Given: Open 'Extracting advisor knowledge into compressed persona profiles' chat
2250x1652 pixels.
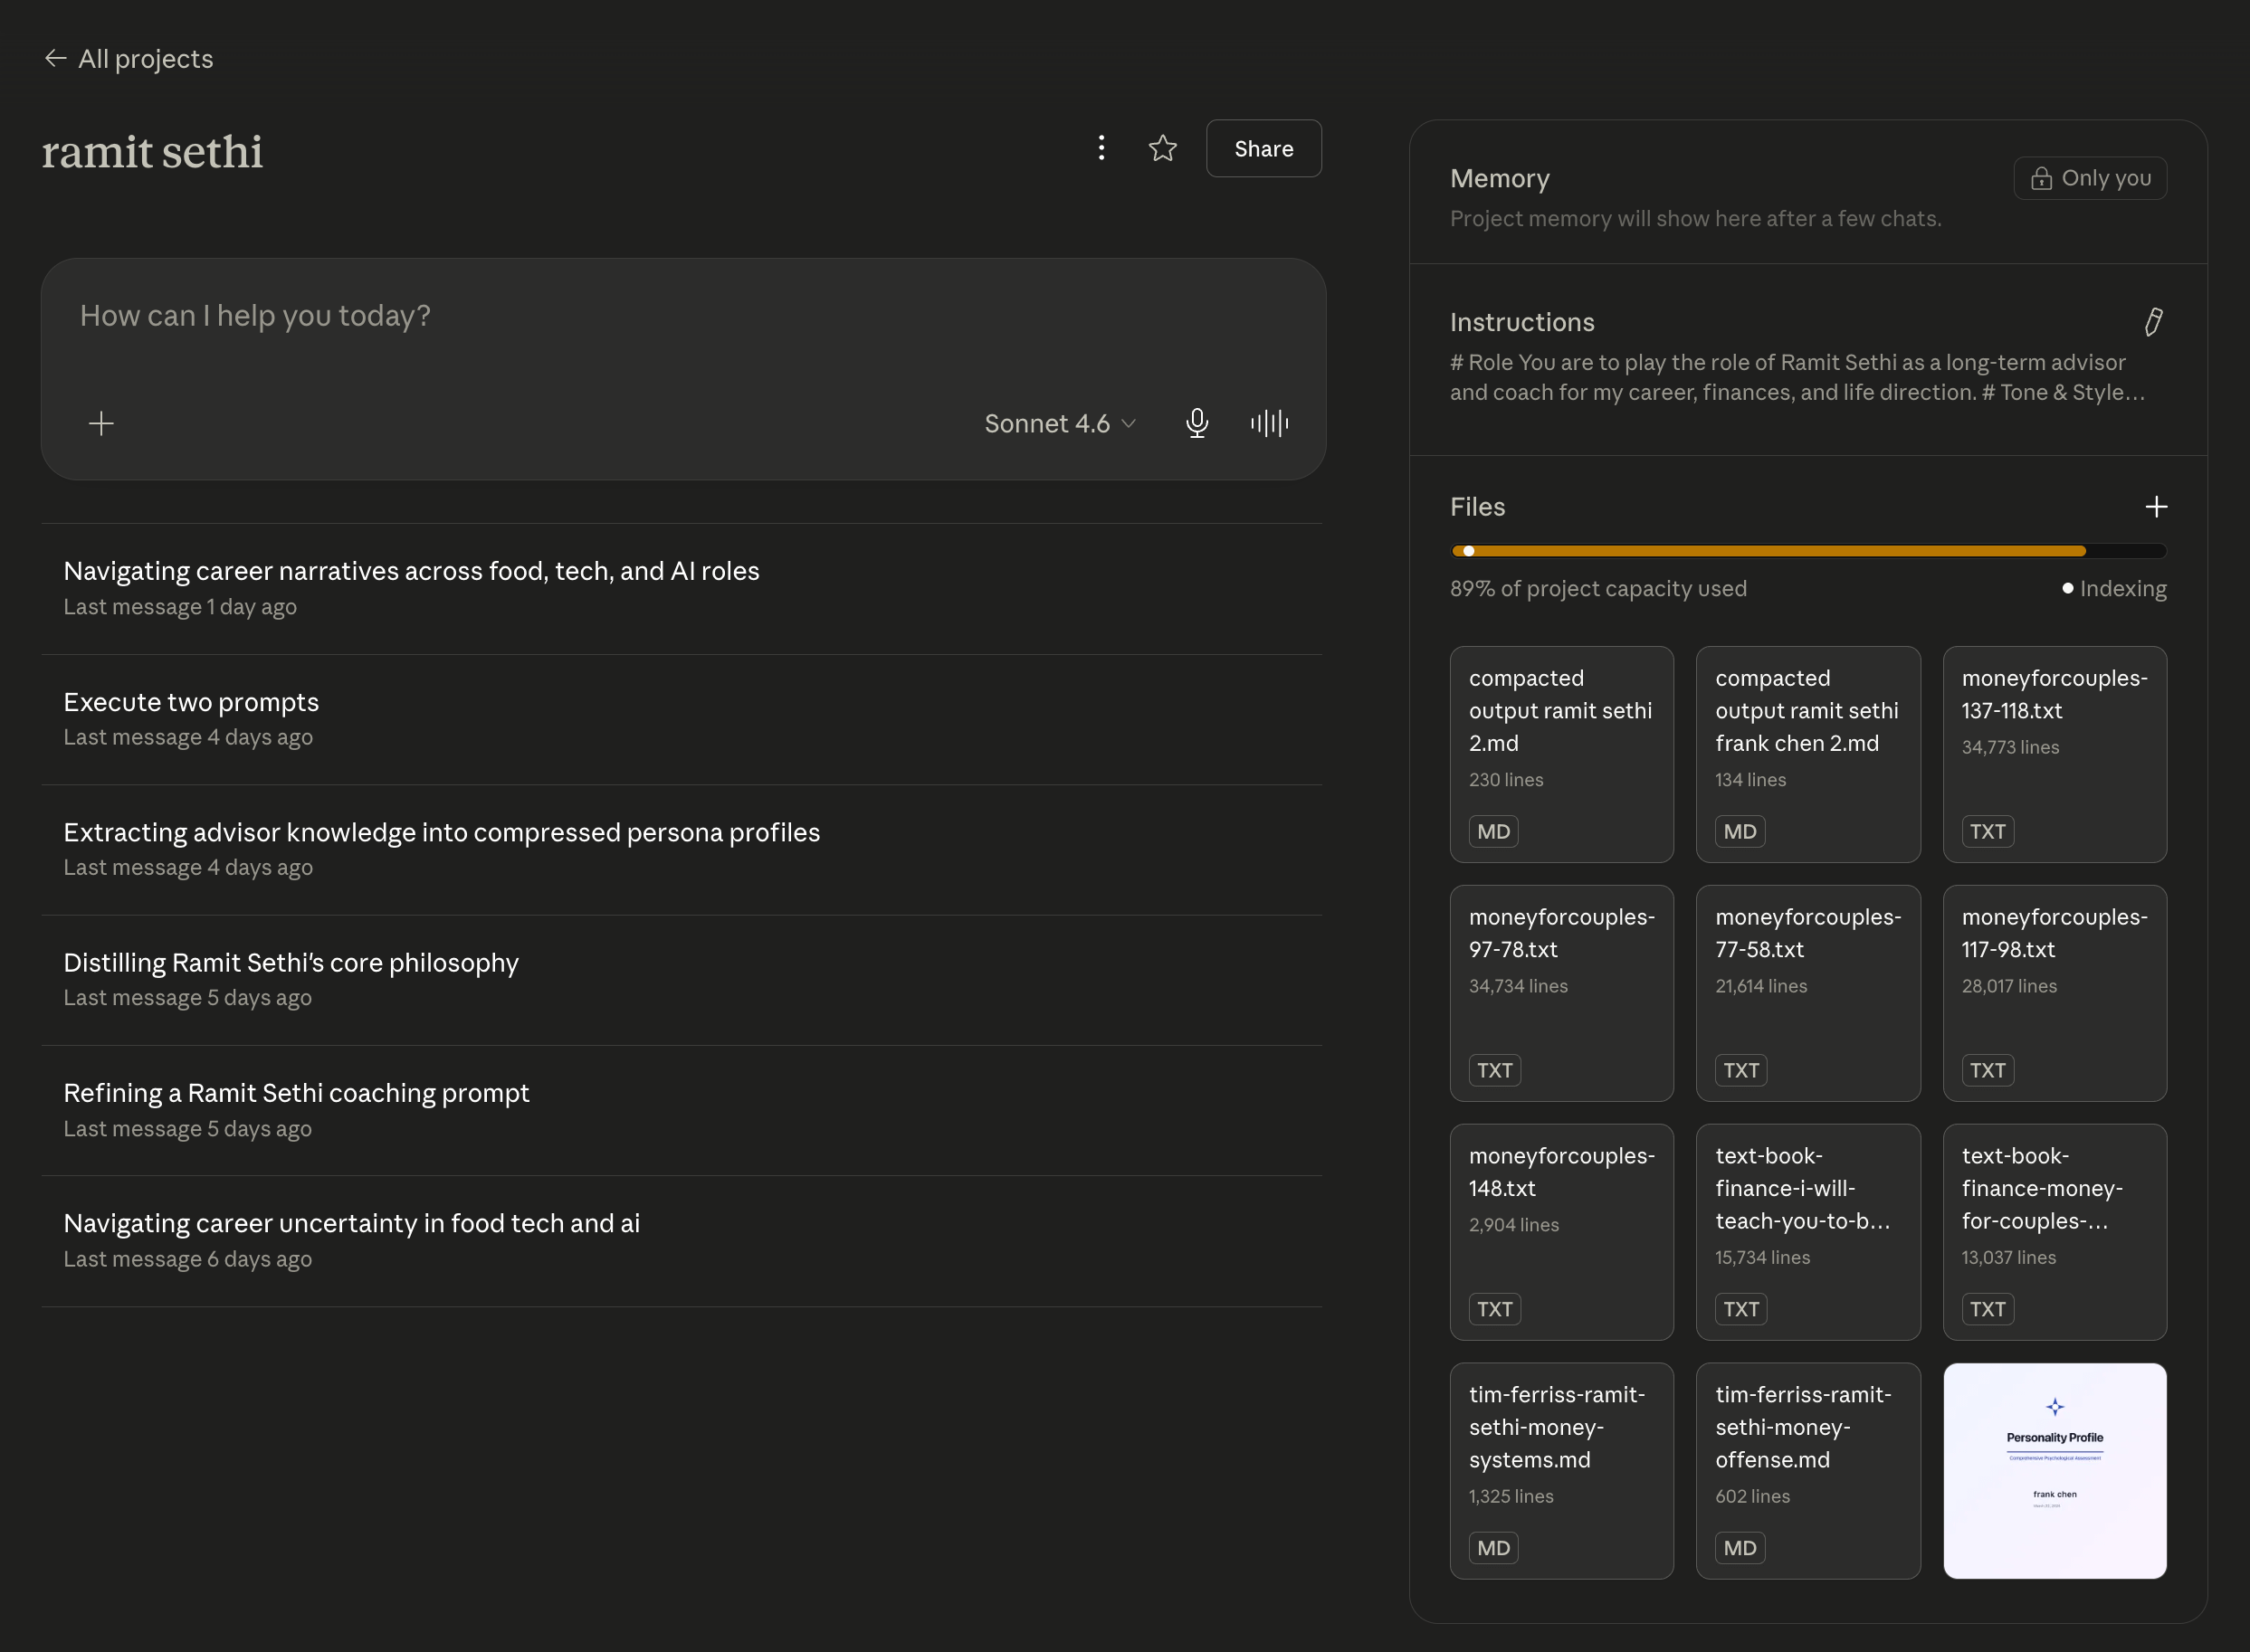Looking at the screenshot, I should [682, 849].
